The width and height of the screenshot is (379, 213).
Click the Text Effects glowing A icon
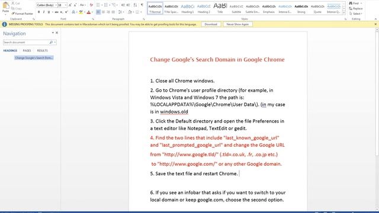click(73, 12)
